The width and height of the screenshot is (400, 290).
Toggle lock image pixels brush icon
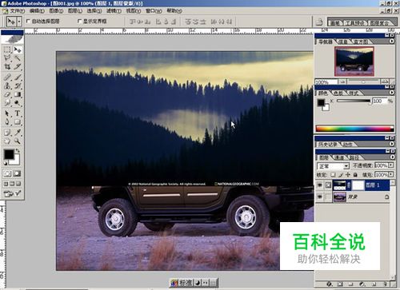coord(341,175)
